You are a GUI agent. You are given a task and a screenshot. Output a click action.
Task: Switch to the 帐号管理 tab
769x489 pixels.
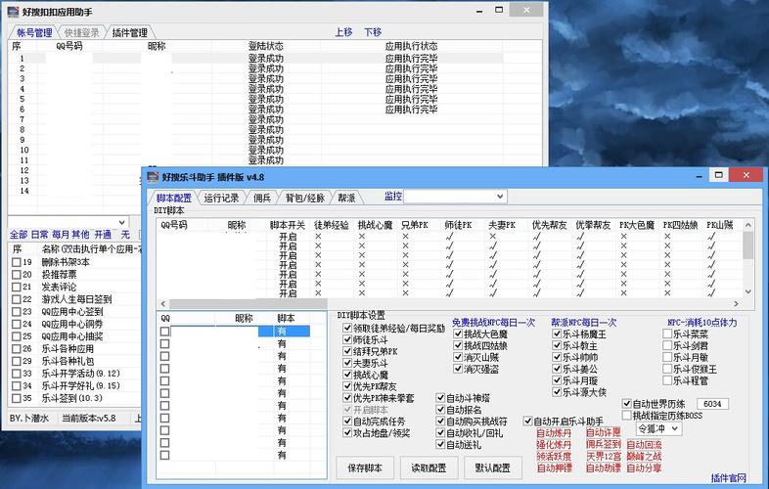tap(34, 32)
